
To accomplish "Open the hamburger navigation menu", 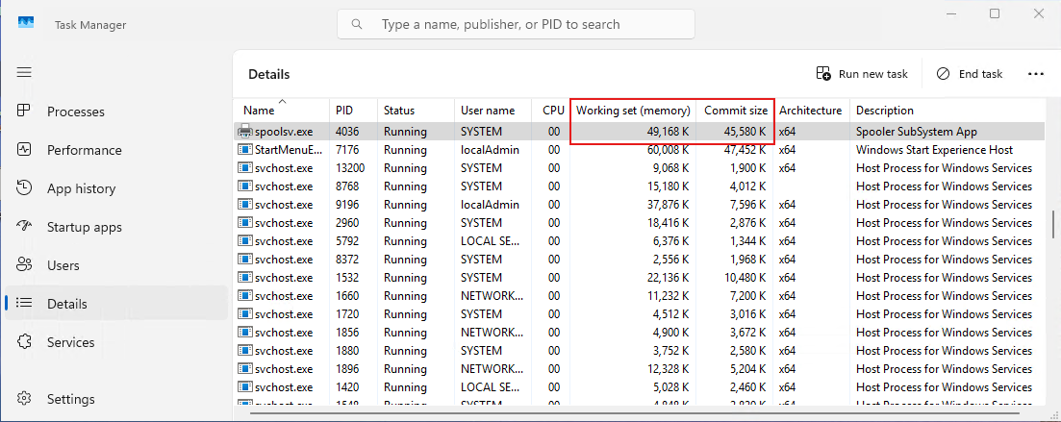I will (24, 72).
